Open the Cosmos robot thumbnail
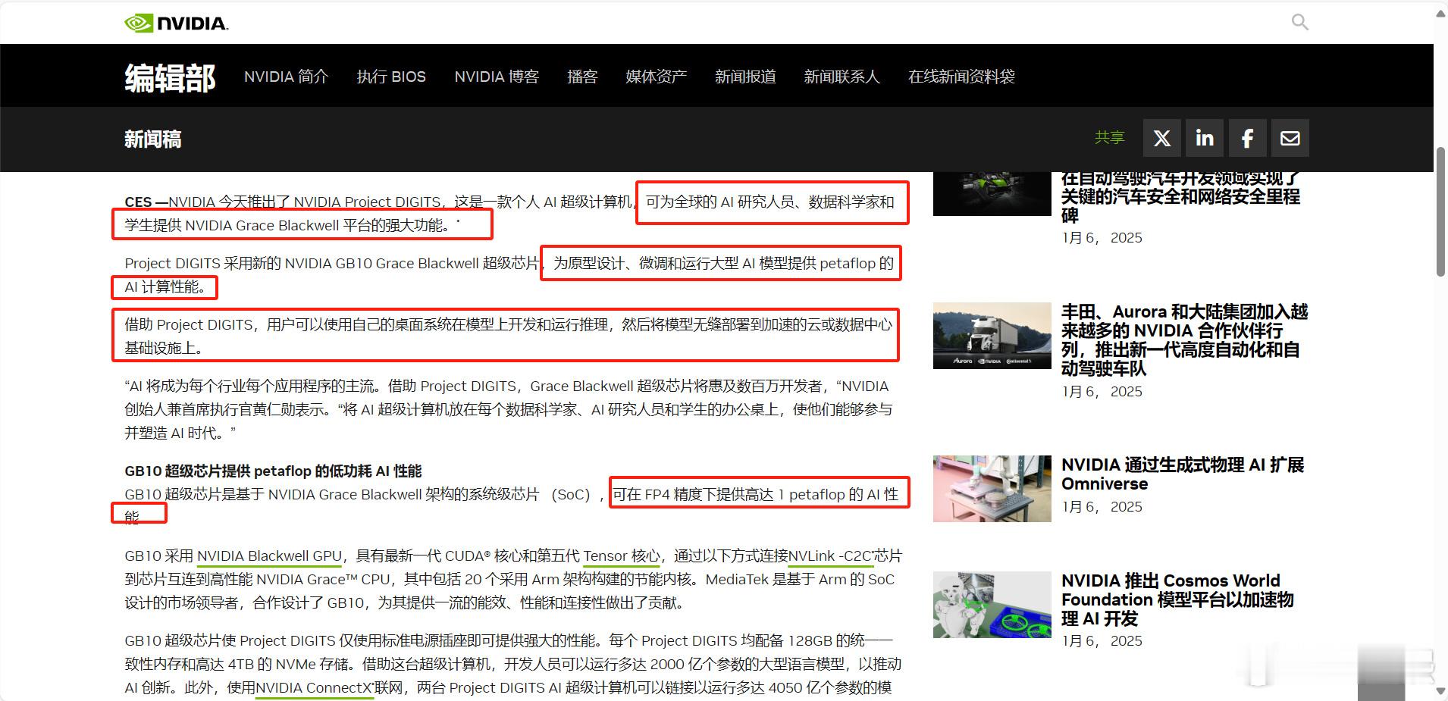This screenshot has height=701, width=1448. (992, 605)
